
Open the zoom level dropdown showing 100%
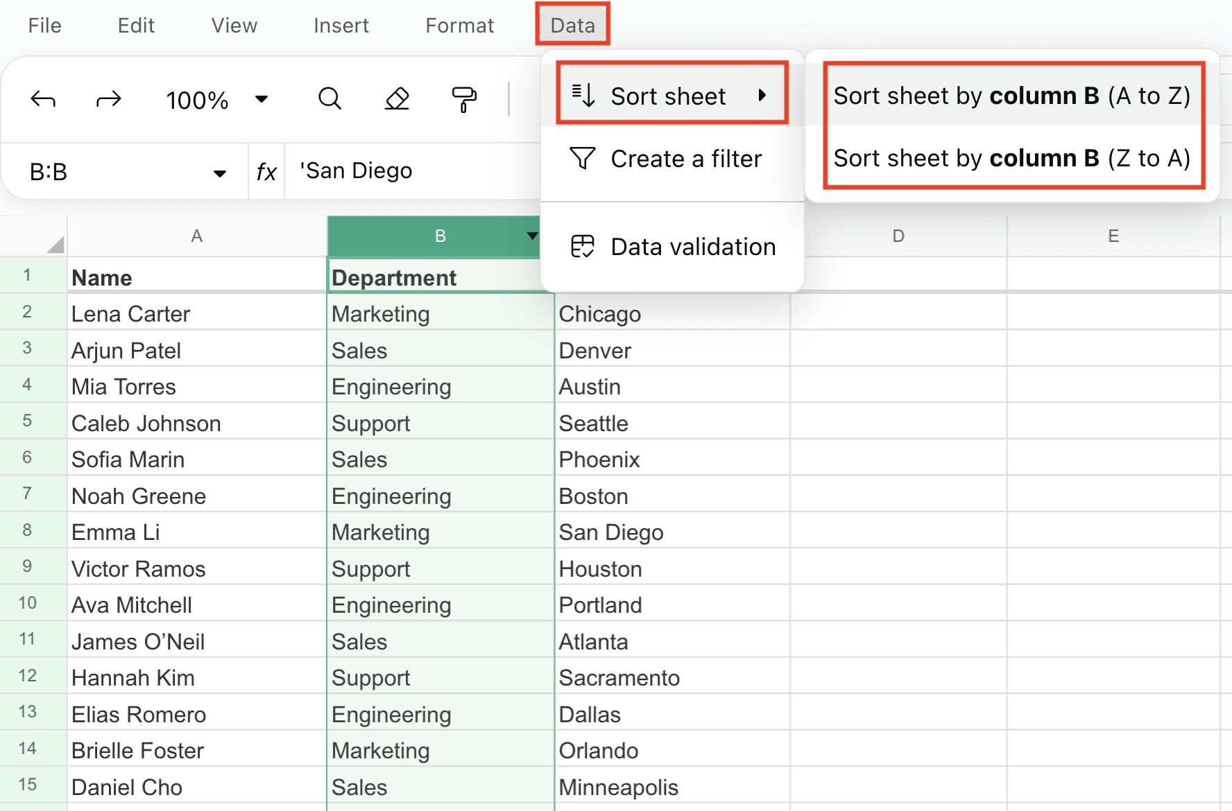pos(262,99)
